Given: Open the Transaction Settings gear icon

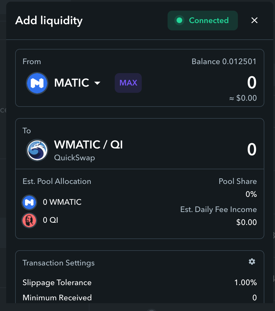Looking at the screenshot, I should coord(252,262).
